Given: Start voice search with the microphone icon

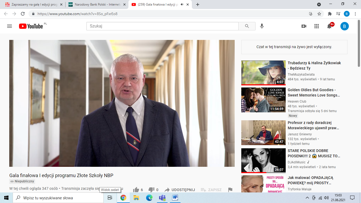Looking at the screenshot, I should pos(262,26).
